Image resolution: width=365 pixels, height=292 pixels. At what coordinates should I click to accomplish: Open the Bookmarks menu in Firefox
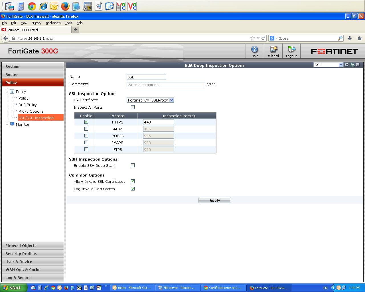(53, 23)
